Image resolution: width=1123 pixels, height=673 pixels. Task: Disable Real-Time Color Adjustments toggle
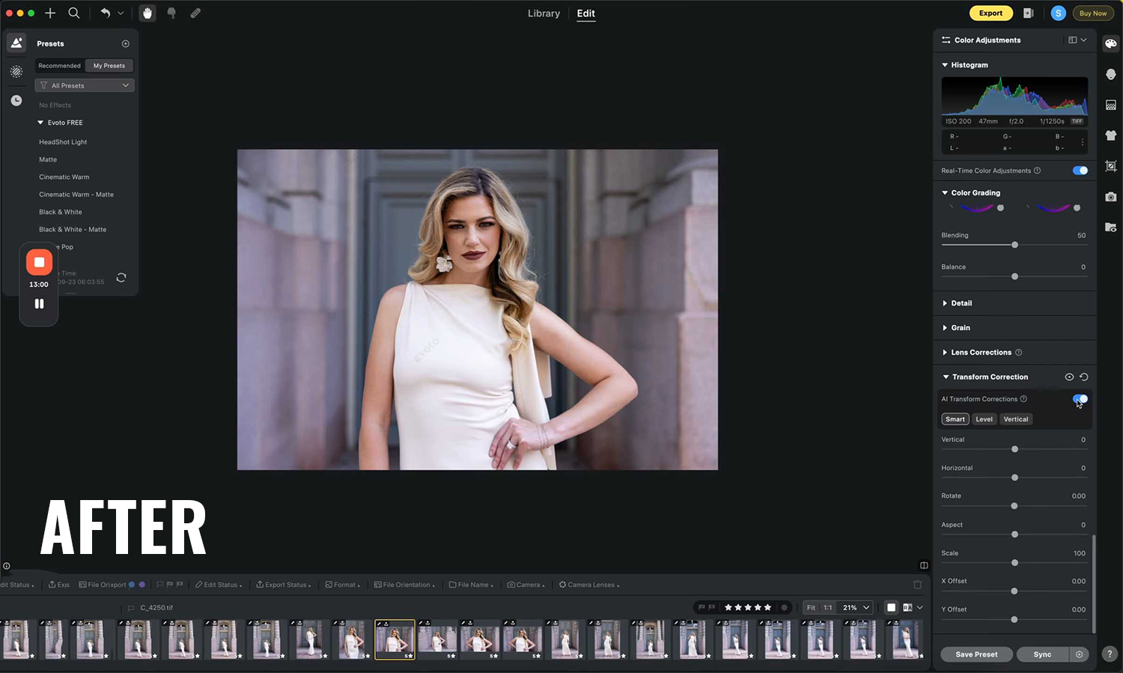coord(1080,171)
